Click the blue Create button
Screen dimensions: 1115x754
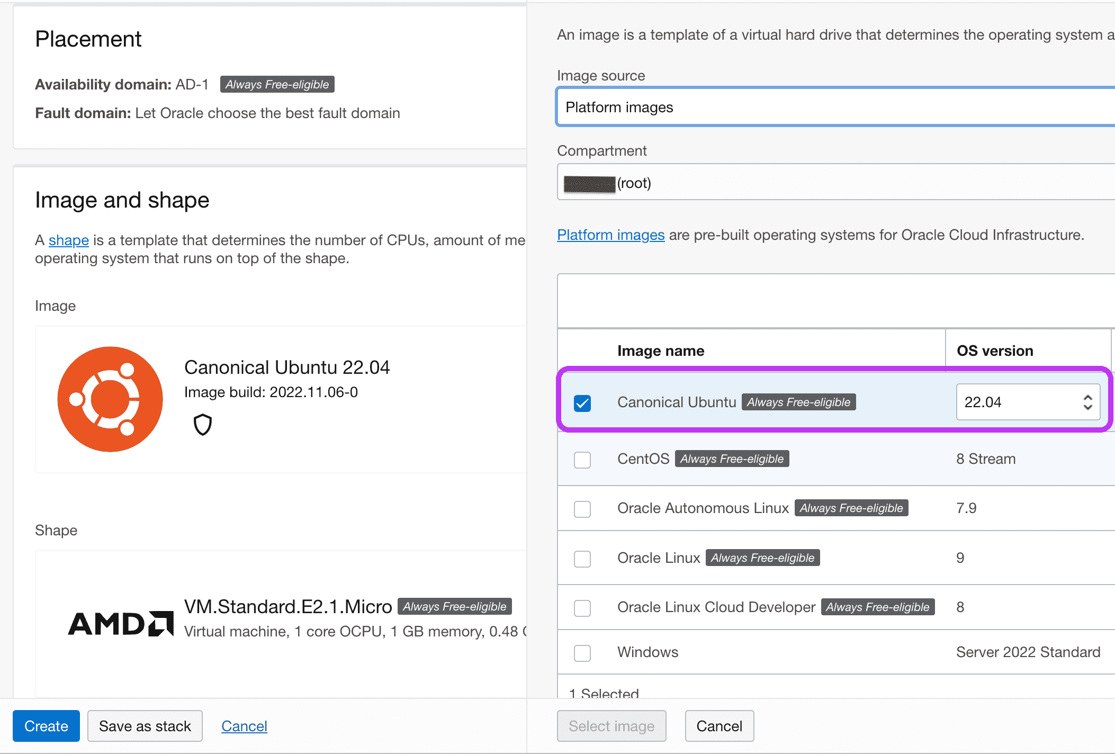[46, 726]
